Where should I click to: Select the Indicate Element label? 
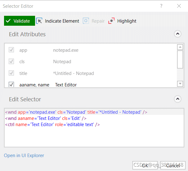(62, 21)
